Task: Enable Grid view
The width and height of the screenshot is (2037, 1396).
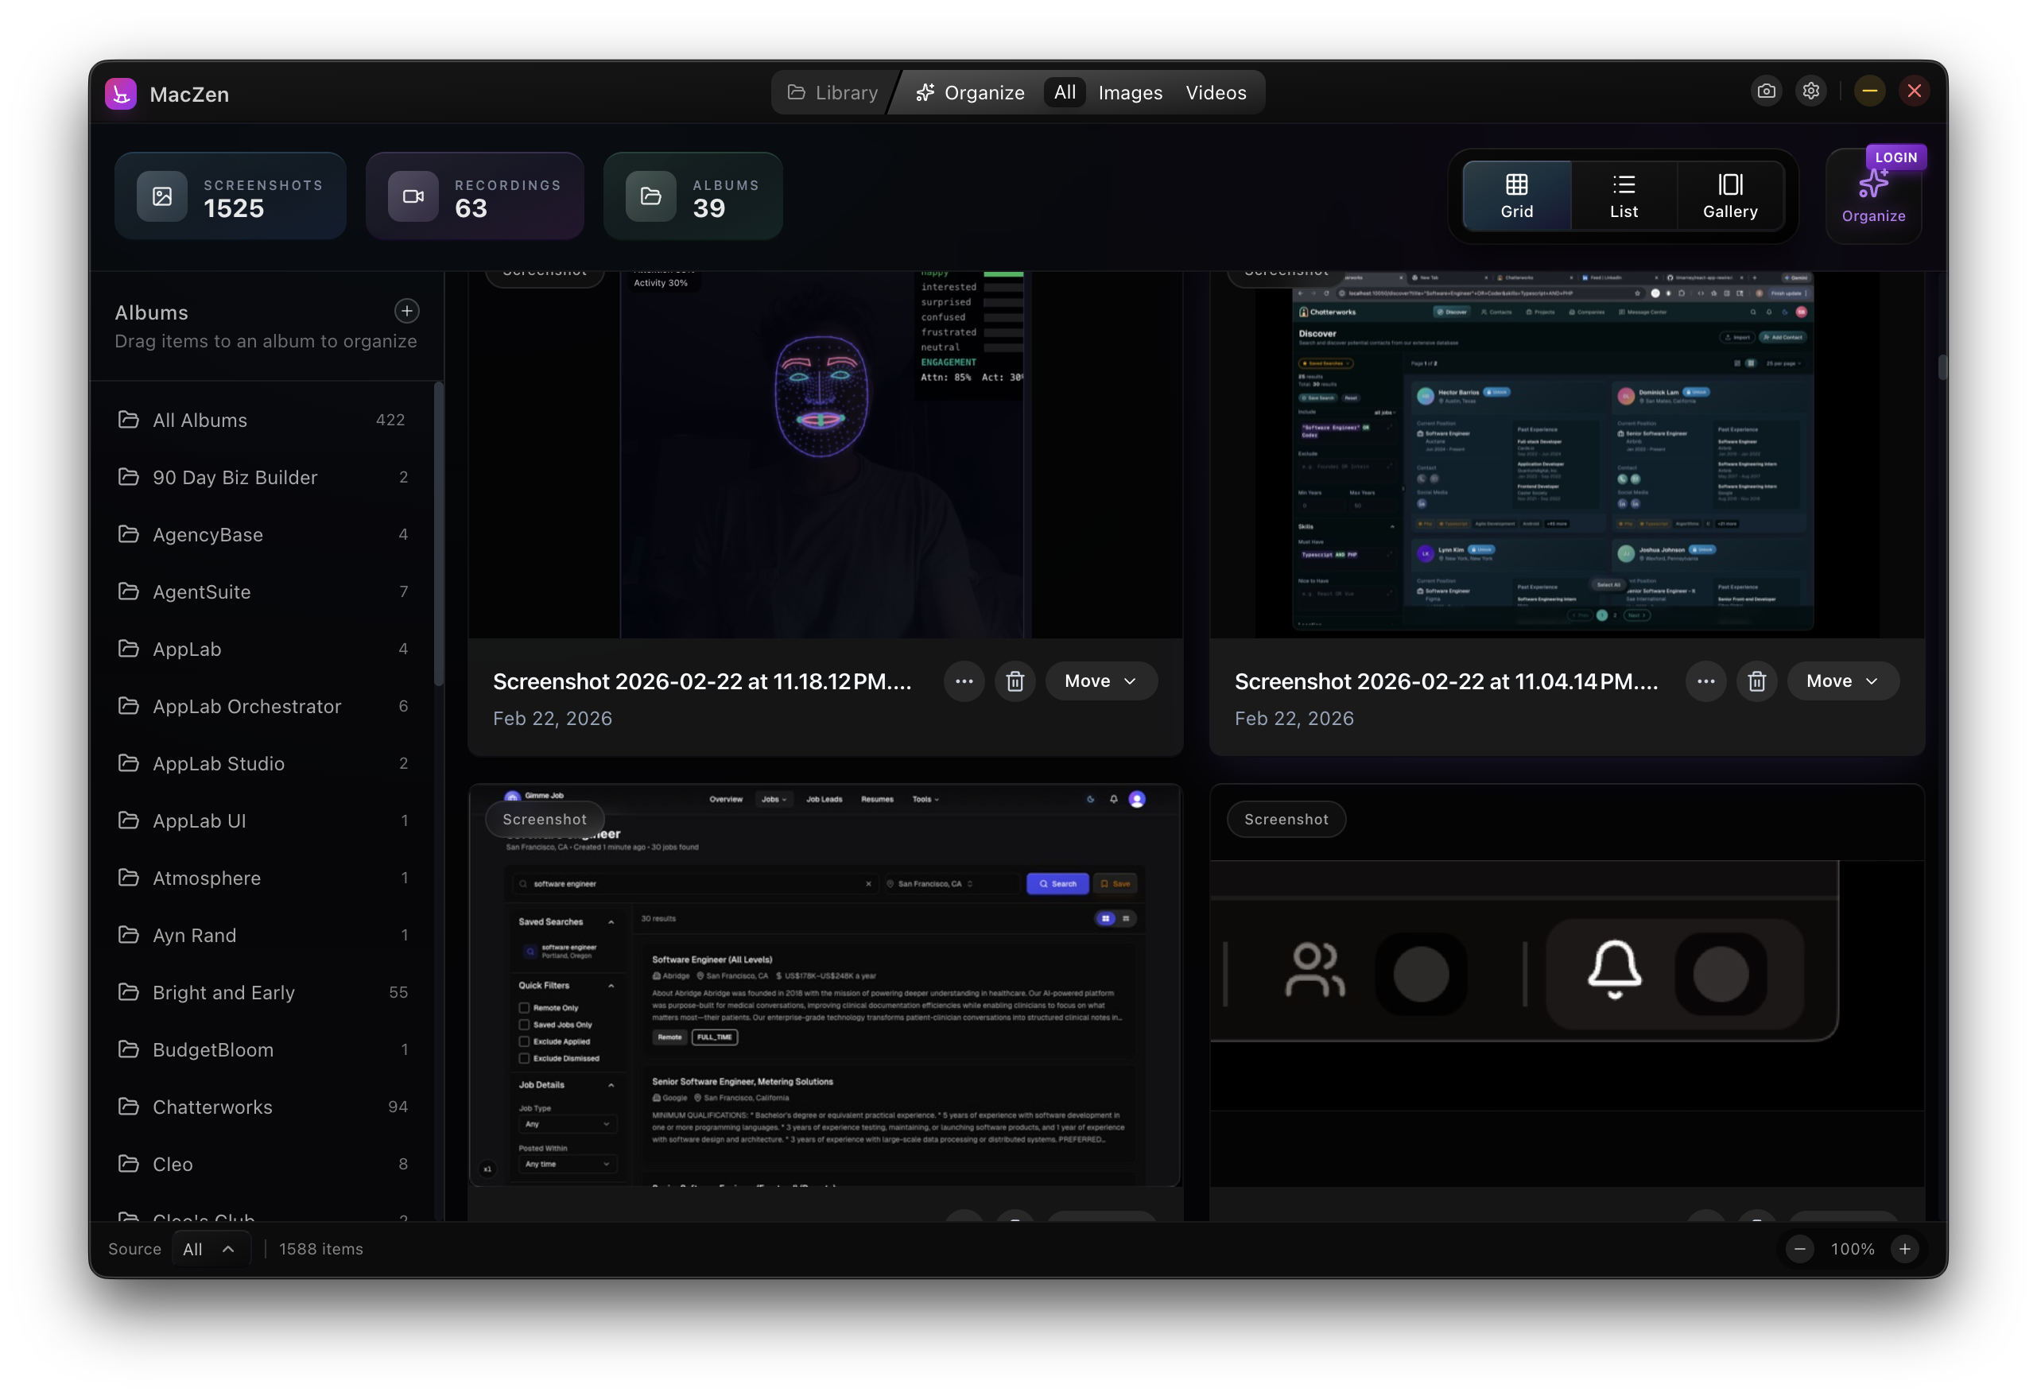Action: point(1516,195)
